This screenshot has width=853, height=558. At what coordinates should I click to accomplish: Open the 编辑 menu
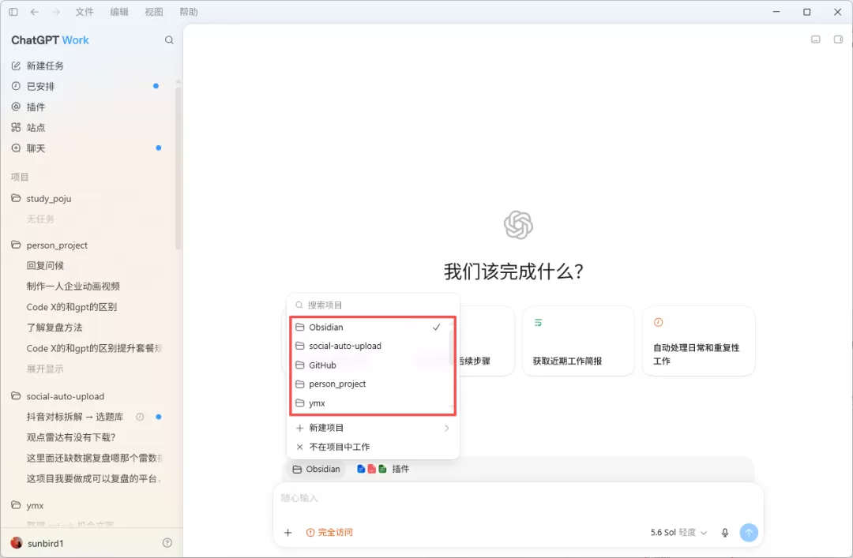[x=119, y=11]
